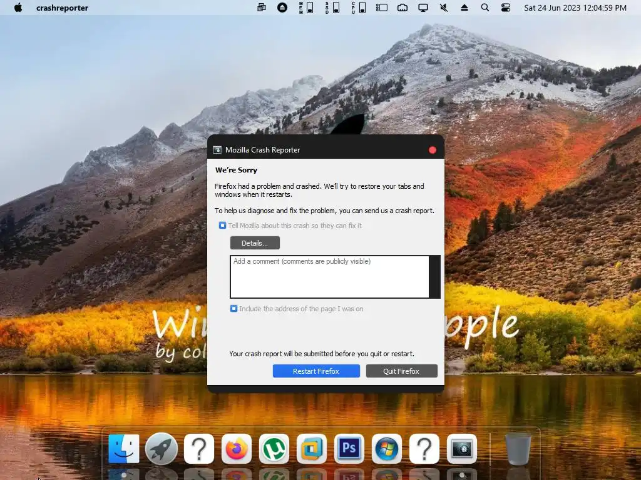
Task: Open Spotlight search magnifier icon
Action: (x=485, y=7)
